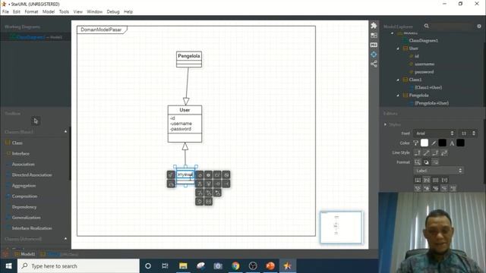The image size is (486, 273).
Task: Click the search icon in Model Explorer
Action: pyautogui.click(x=427, y=26)
